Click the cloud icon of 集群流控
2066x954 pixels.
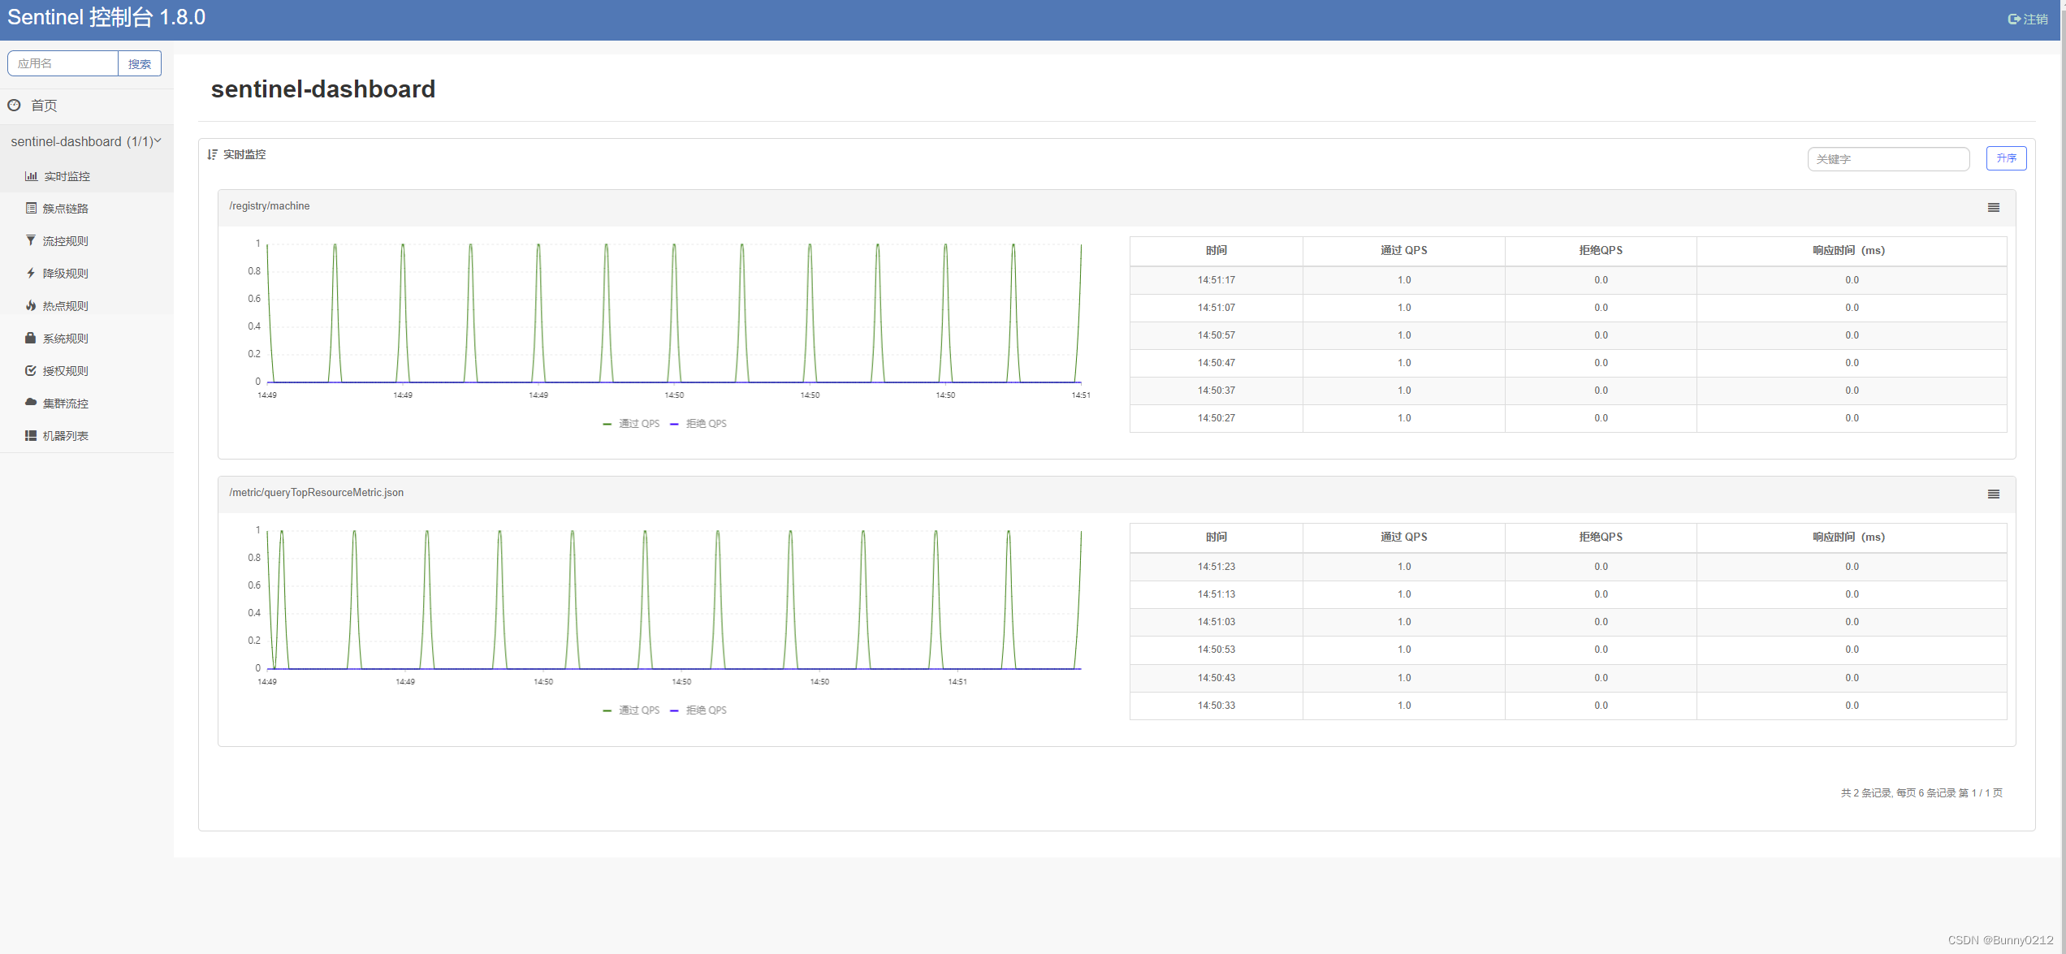pos(31,403)
